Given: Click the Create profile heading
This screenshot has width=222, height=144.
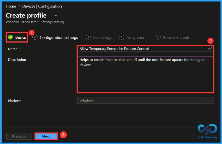Looking at the screenshot, I should (x=26, y=15).
